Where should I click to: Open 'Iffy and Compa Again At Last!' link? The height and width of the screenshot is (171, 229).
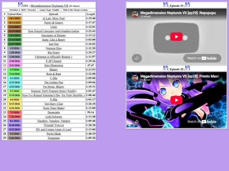pos(53,130)
